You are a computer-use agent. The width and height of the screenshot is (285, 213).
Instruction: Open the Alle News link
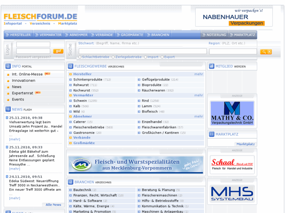click(x=53, y=205)
